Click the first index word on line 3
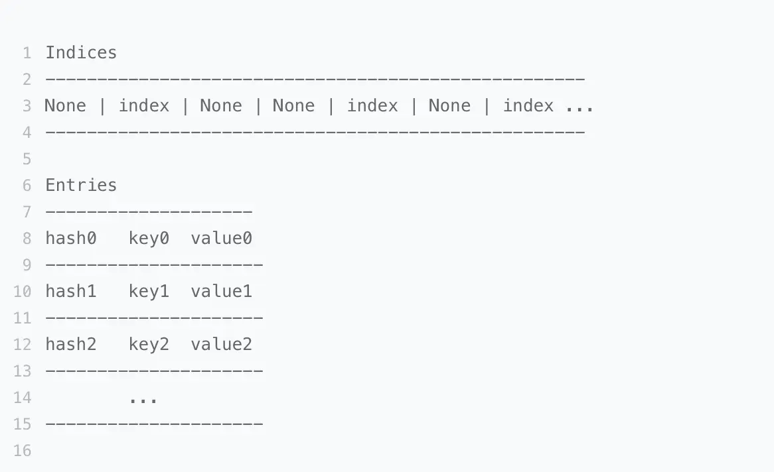Viewport: 774px width, 472px height. click(x=144, y=106)
